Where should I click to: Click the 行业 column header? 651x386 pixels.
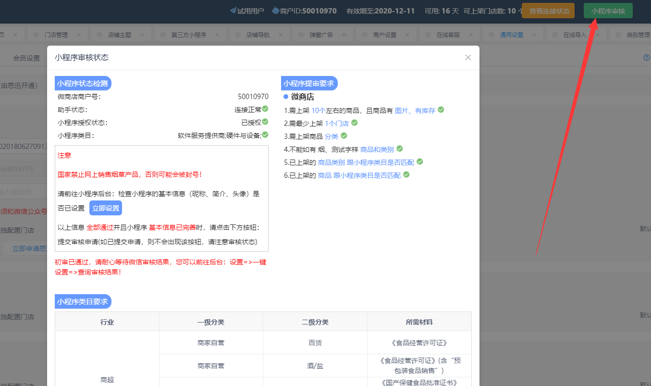coord(107,322)
